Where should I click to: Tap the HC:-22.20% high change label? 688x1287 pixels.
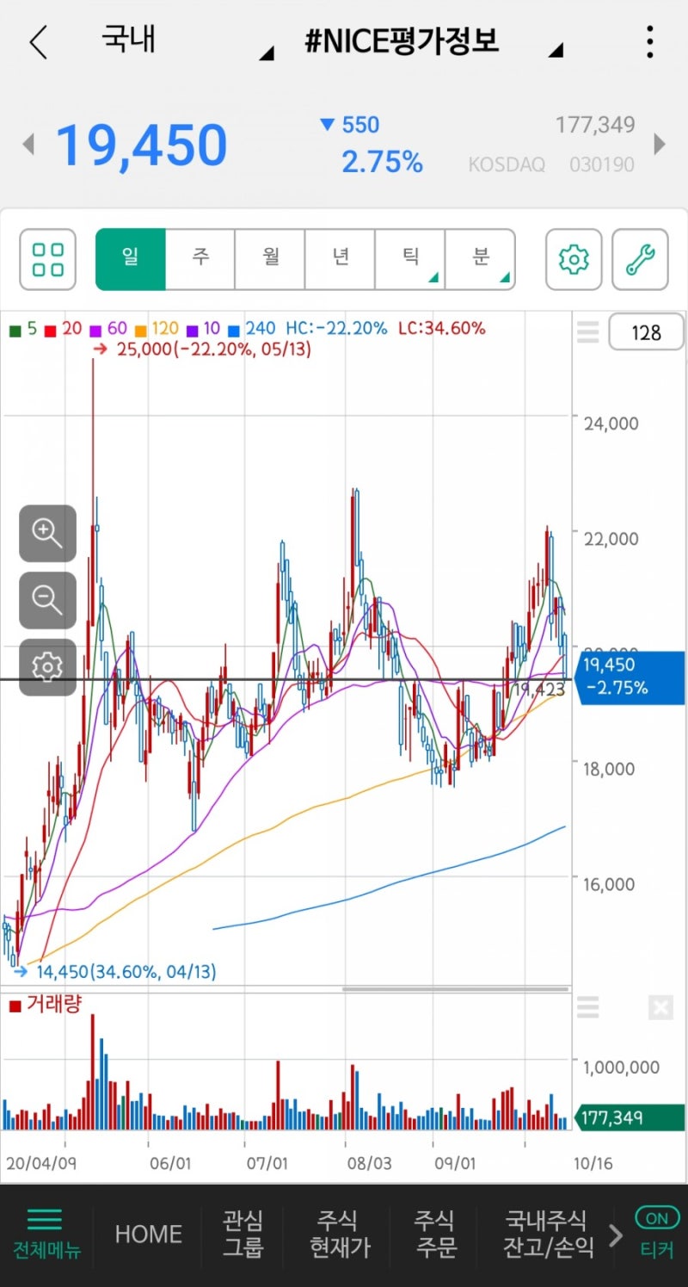(x=336, y=329)
